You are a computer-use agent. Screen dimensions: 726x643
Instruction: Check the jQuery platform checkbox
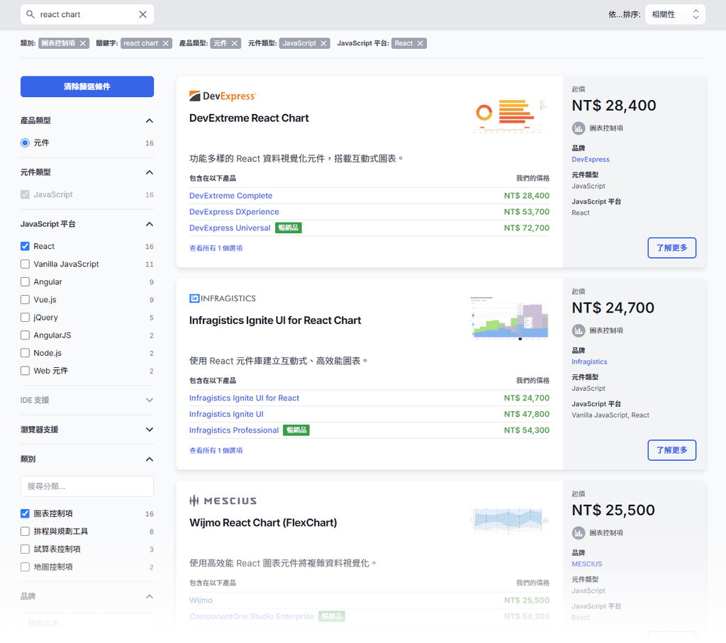pos(25,318)
